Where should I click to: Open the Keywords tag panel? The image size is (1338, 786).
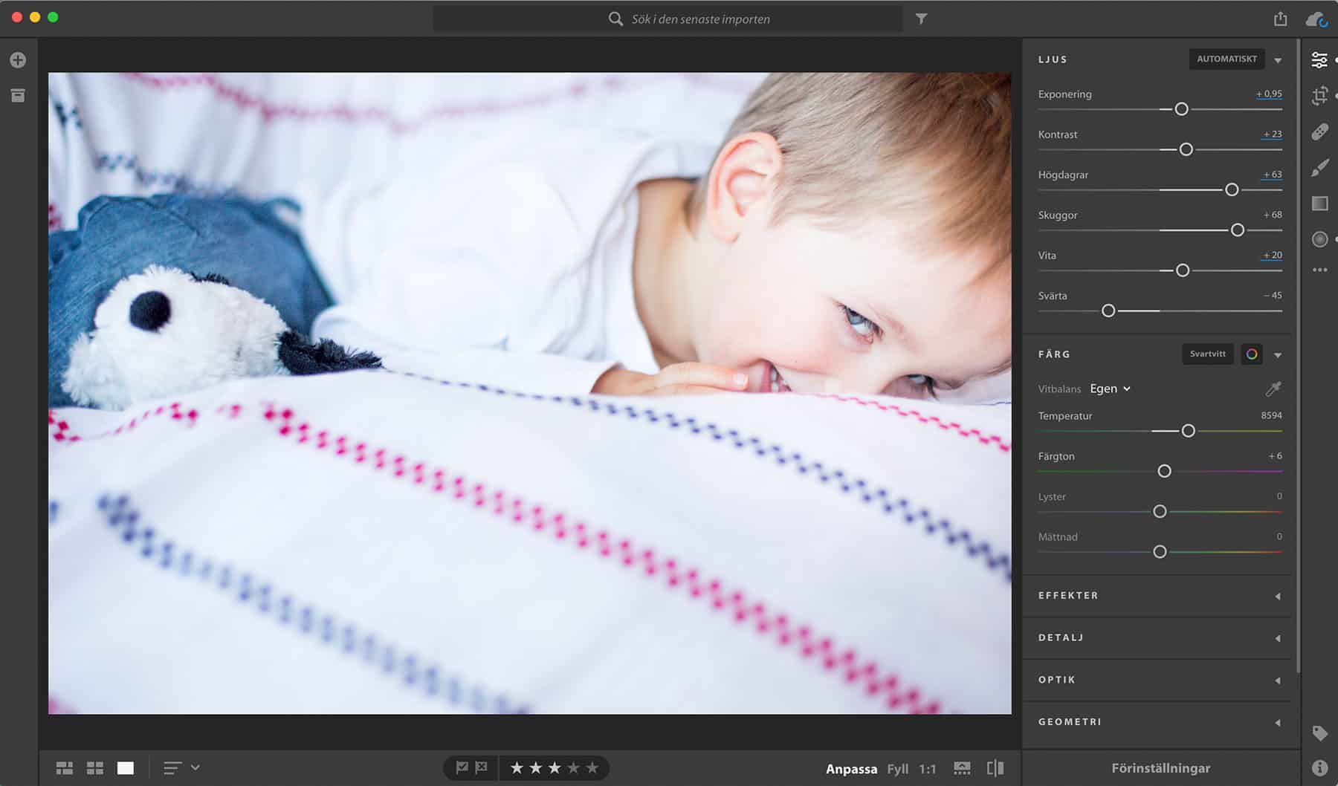1319,733
